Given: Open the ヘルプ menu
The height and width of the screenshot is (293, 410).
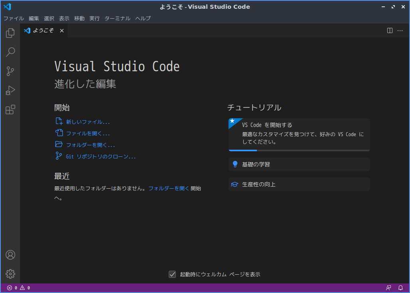Looking at the screenshot, I should tap(143, 18).
